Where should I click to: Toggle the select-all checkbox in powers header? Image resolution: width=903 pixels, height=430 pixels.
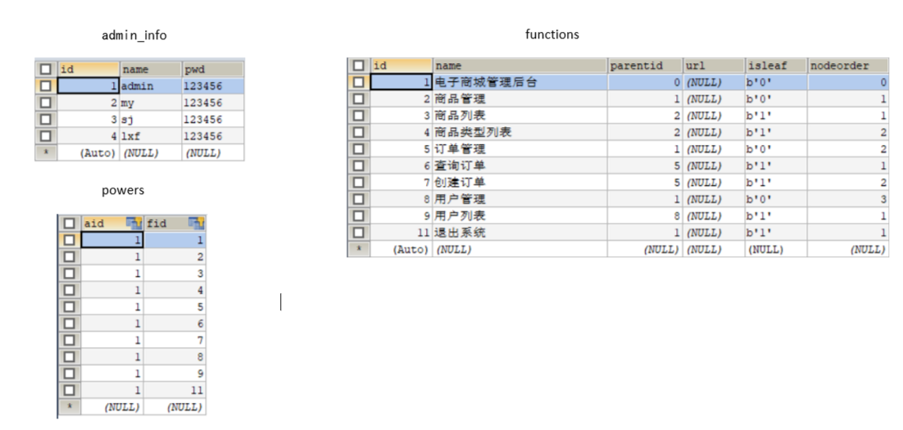[69, 224]
